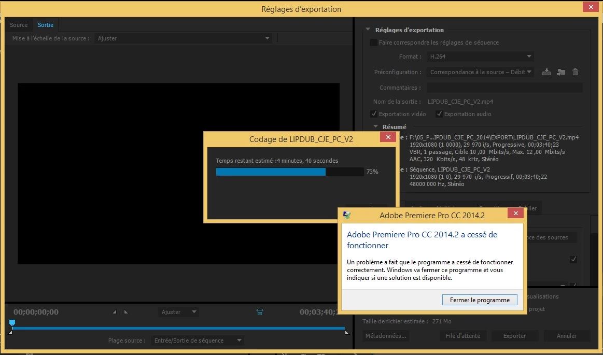Open the Ajuster zoom dropdown under preview

(x=178, y=312)
